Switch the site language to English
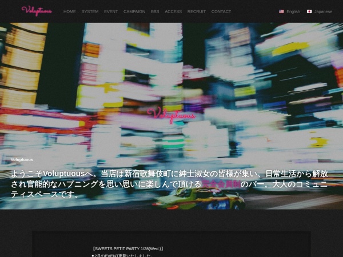This screenshot has width=343, height=257. [293, 11]
